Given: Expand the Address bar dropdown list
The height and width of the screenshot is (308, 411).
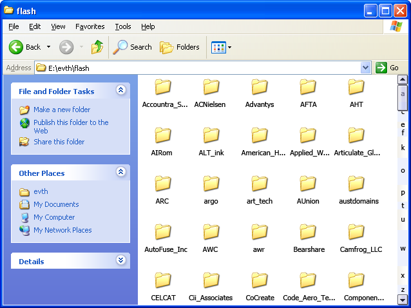Looking at the screenshot, I should (365, 68).
